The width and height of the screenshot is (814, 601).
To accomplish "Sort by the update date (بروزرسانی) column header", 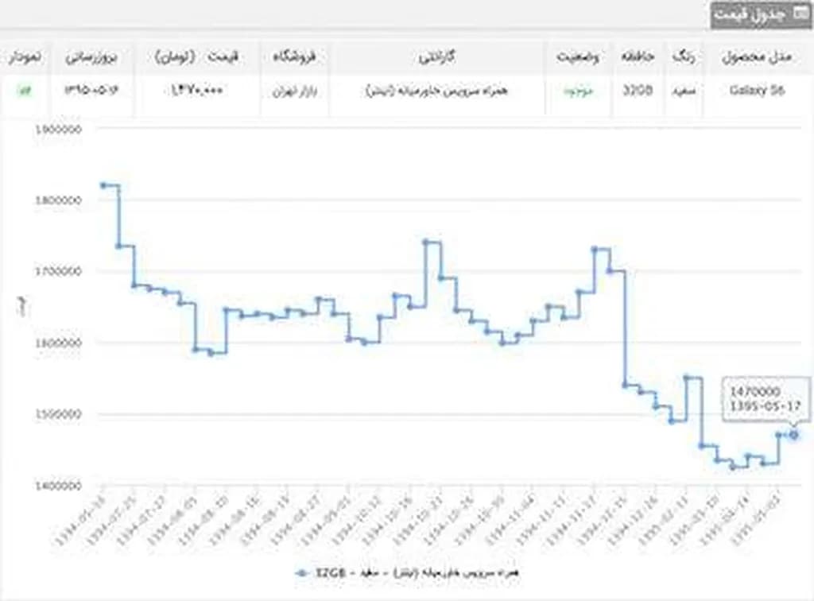I will (90, 58).
